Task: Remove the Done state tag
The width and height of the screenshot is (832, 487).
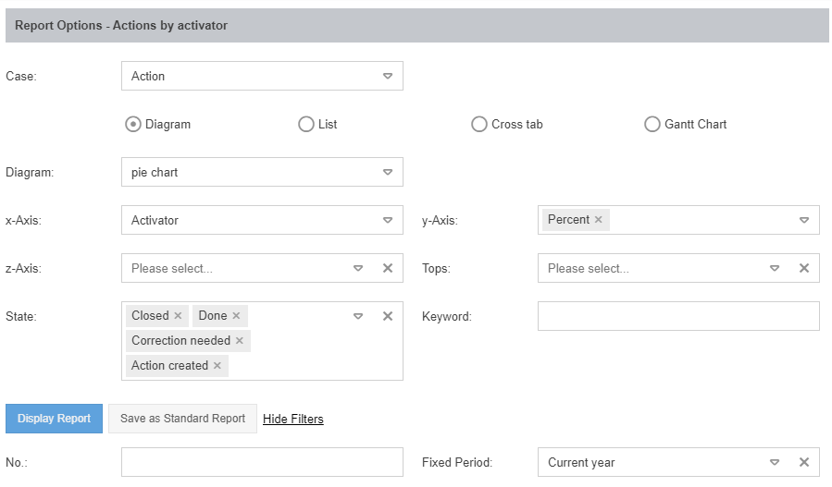Action: [x=236, y=316]
